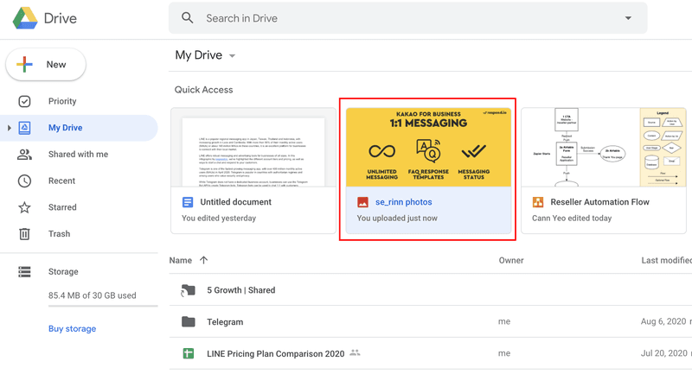Select the 5 Growth | Shared row

(x=430, y=290)
